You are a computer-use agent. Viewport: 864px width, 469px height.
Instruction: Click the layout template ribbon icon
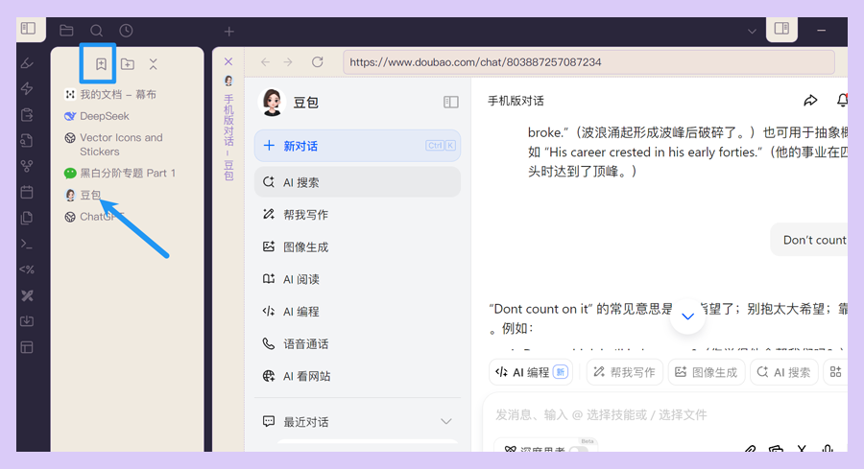point(27,347)
